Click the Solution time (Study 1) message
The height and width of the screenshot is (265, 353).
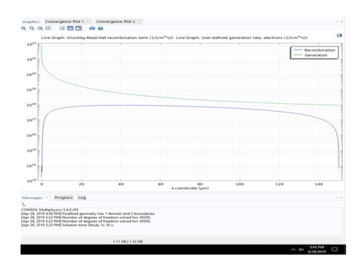click(x=67, y=225)
